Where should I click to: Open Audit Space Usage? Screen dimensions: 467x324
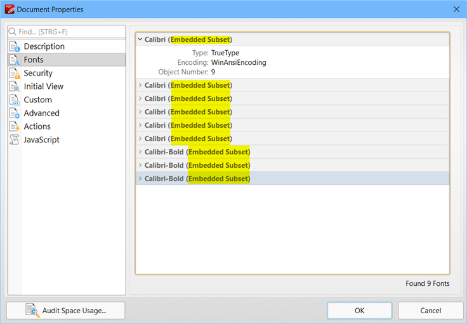point(66,311)
